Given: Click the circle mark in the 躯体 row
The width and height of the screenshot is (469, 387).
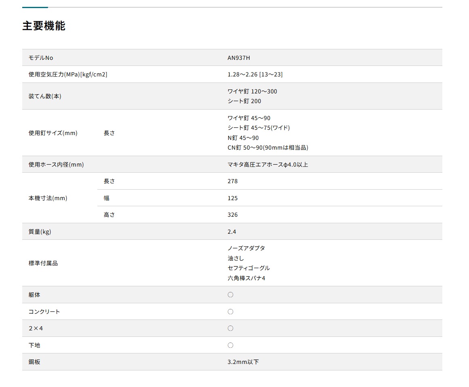Looking at the screenshot, I should coord(230,295).
